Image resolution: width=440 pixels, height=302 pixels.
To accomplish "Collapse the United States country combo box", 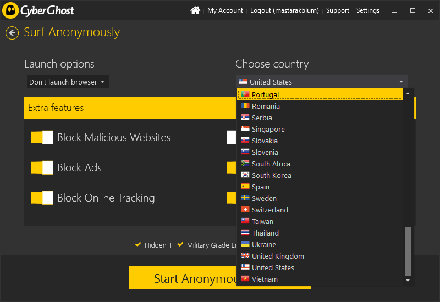I will click(322, 82).
